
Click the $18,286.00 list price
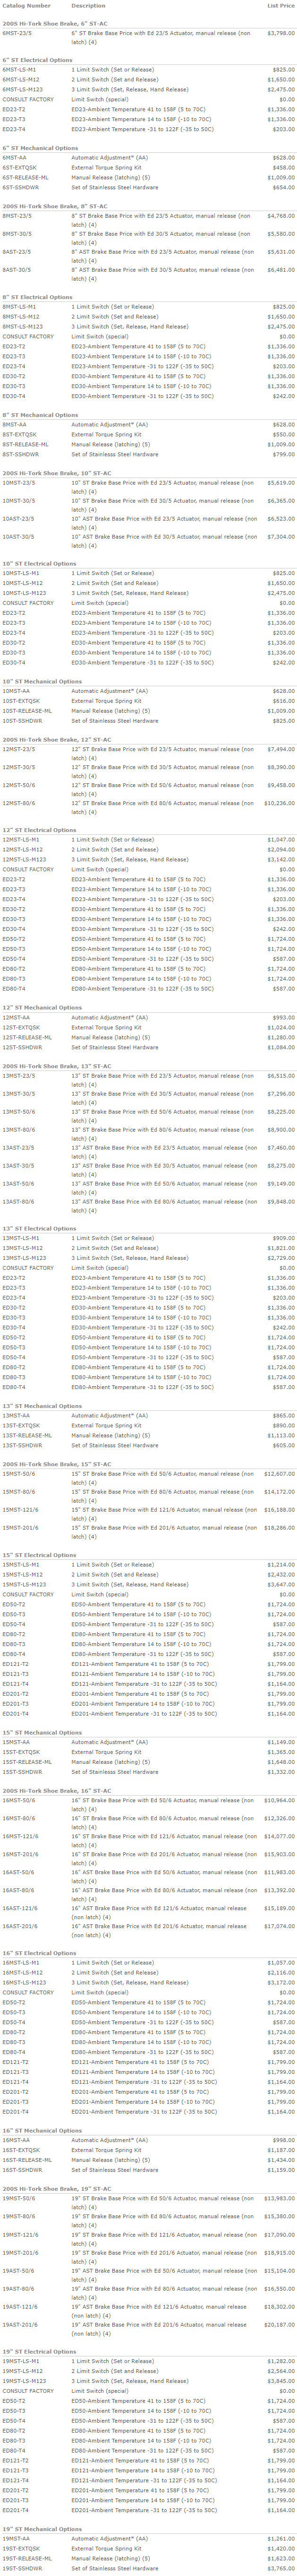[x=279, y=1528]
